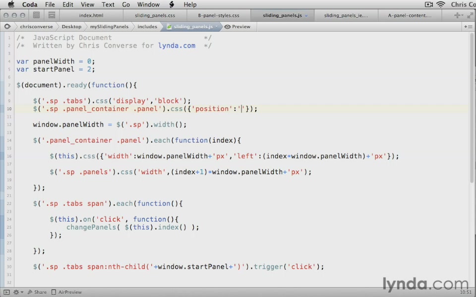This screenshot has width=476, height=297.
Task: Show the file browser icon
Action: 52,15
